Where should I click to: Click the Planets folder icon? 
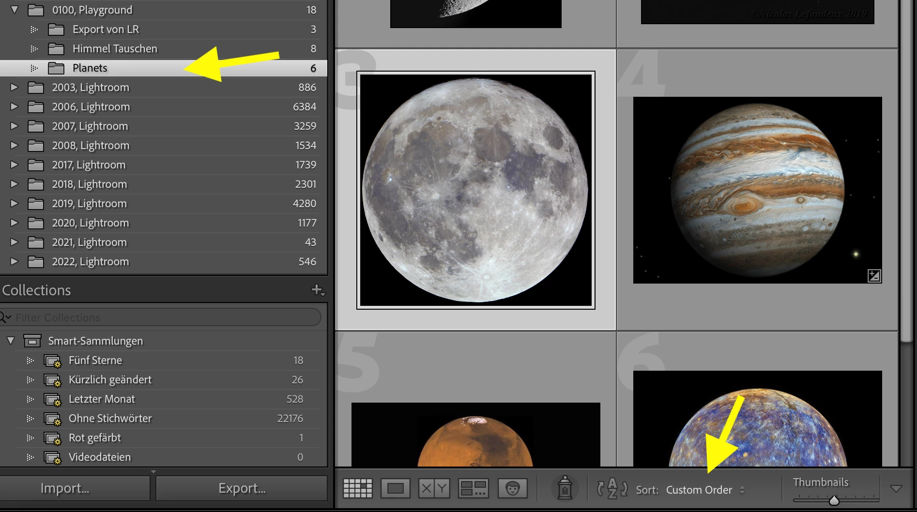[56, 68]
